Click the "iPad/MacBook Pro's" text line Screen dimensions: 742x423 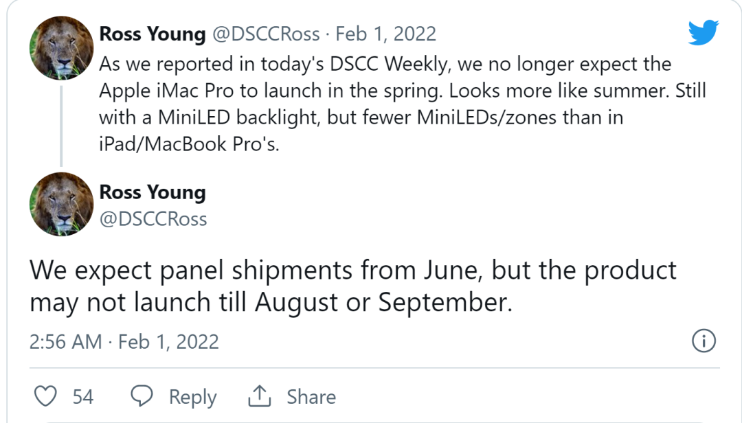click(x=189, y=144)
